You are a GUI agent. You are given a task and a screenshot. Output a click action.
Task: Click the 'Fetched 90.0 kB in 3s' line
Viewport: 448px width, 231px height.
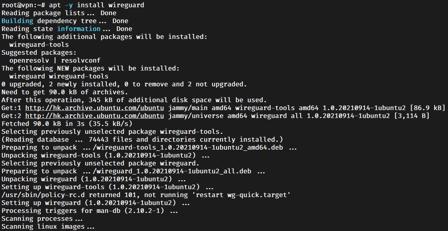[x=67, y=124]
